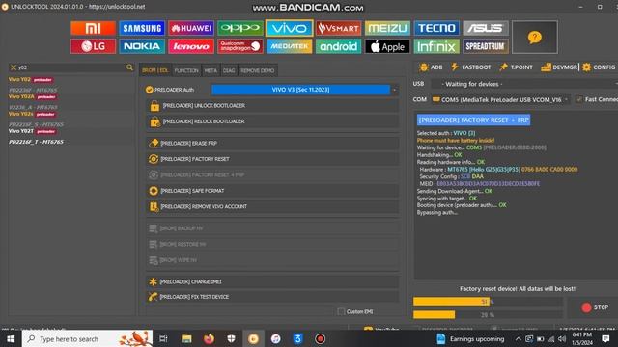Expand the USB waiting for devices dropdown
618x347 pixels.
click(x=524, y=84)
